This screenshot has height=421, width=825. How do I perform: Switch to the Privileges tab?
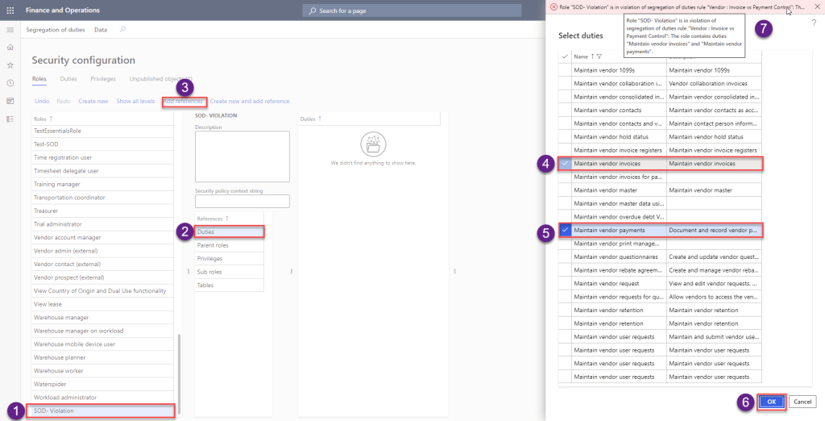click(x=102, y=79)
